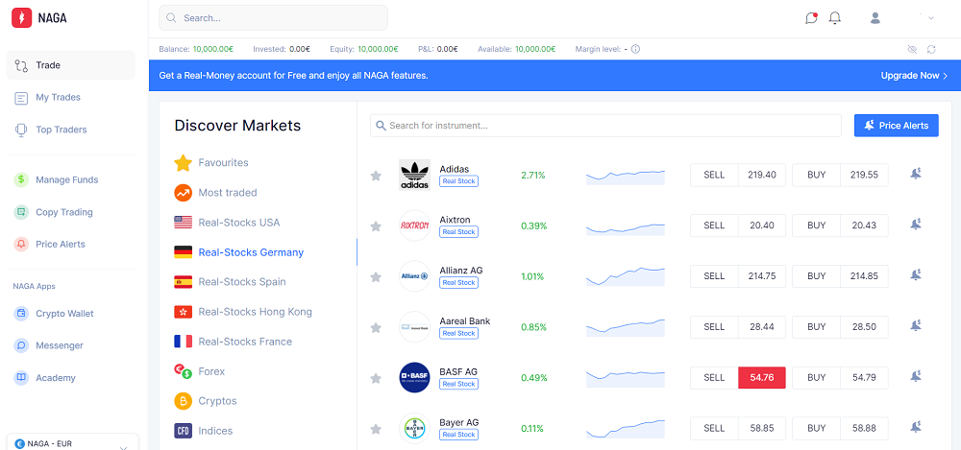Focus the top Search field
The image size is (961, 450).
point(273,18)
